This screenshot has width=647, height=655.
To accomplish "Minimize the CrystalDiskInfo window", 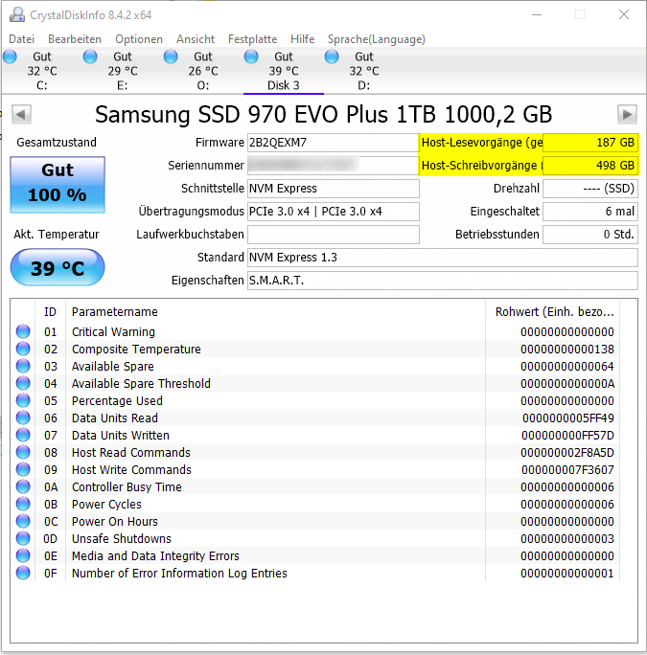I will point(537,15).
